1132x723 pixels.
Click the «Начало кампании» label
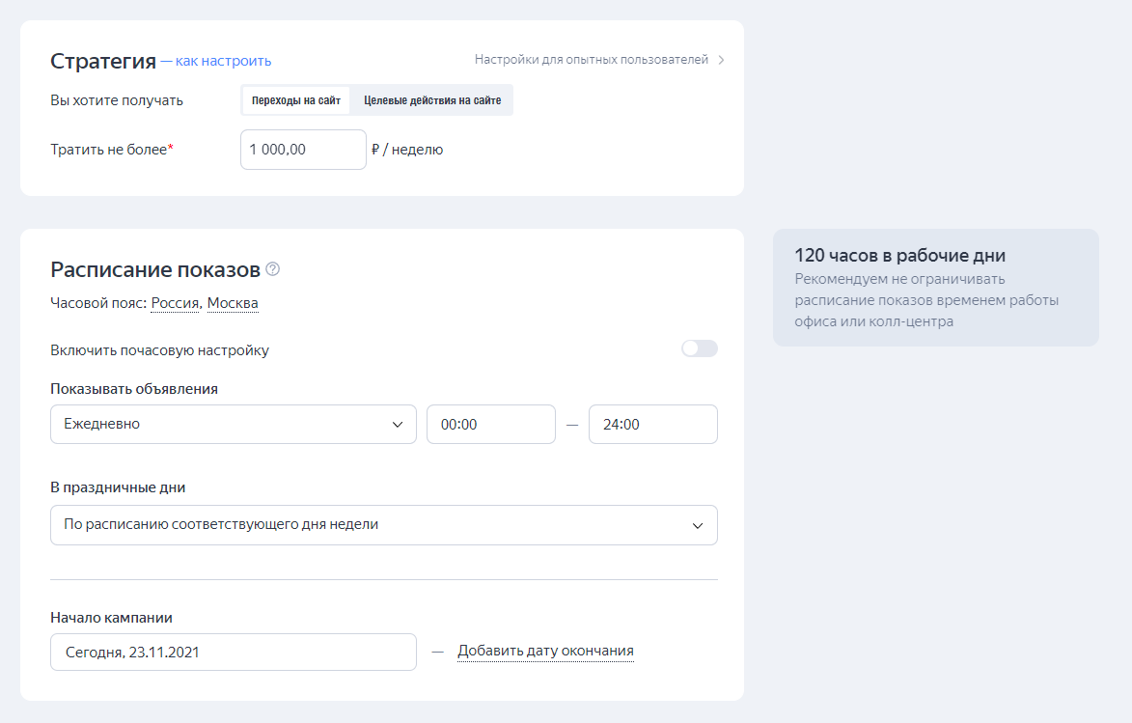coord(111,618)
